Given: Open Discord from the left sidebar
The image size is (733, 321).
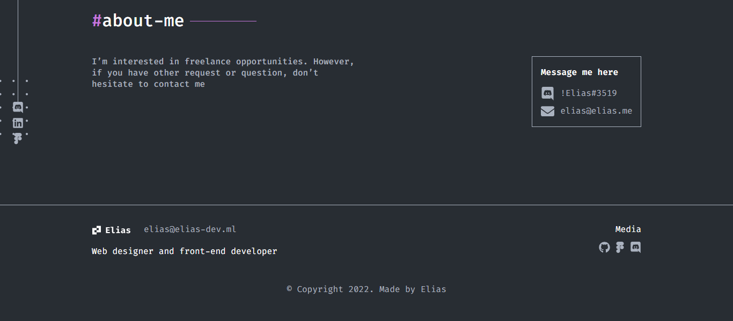Looking at the screenshot, I should coord(18,107).
